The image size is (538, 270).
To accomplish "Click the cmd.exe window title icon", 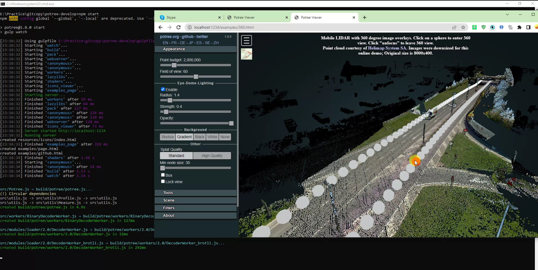I will click(3, 4).
